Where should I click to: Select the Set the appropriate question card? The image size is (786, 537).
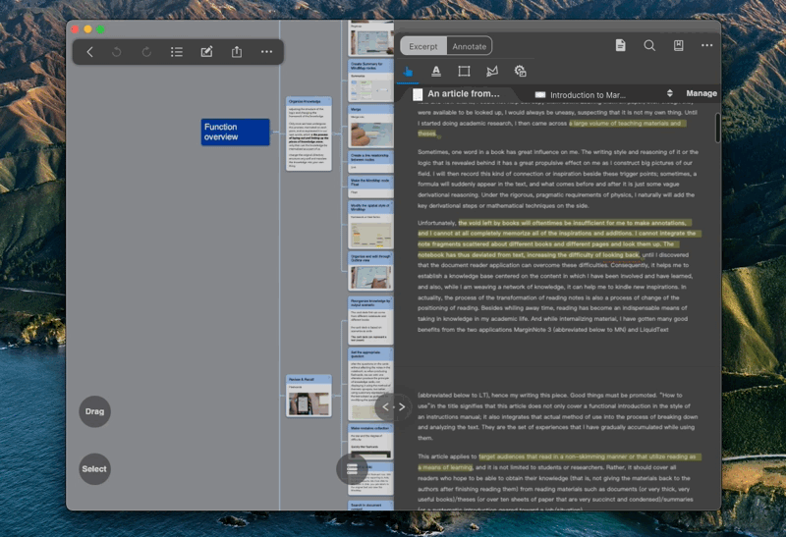pyautogui.click(x=371, y=384)
